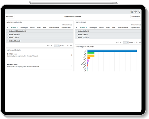Click the add-widget icon in top bar
Screen dimensions: 149x119
coord(132,12)
